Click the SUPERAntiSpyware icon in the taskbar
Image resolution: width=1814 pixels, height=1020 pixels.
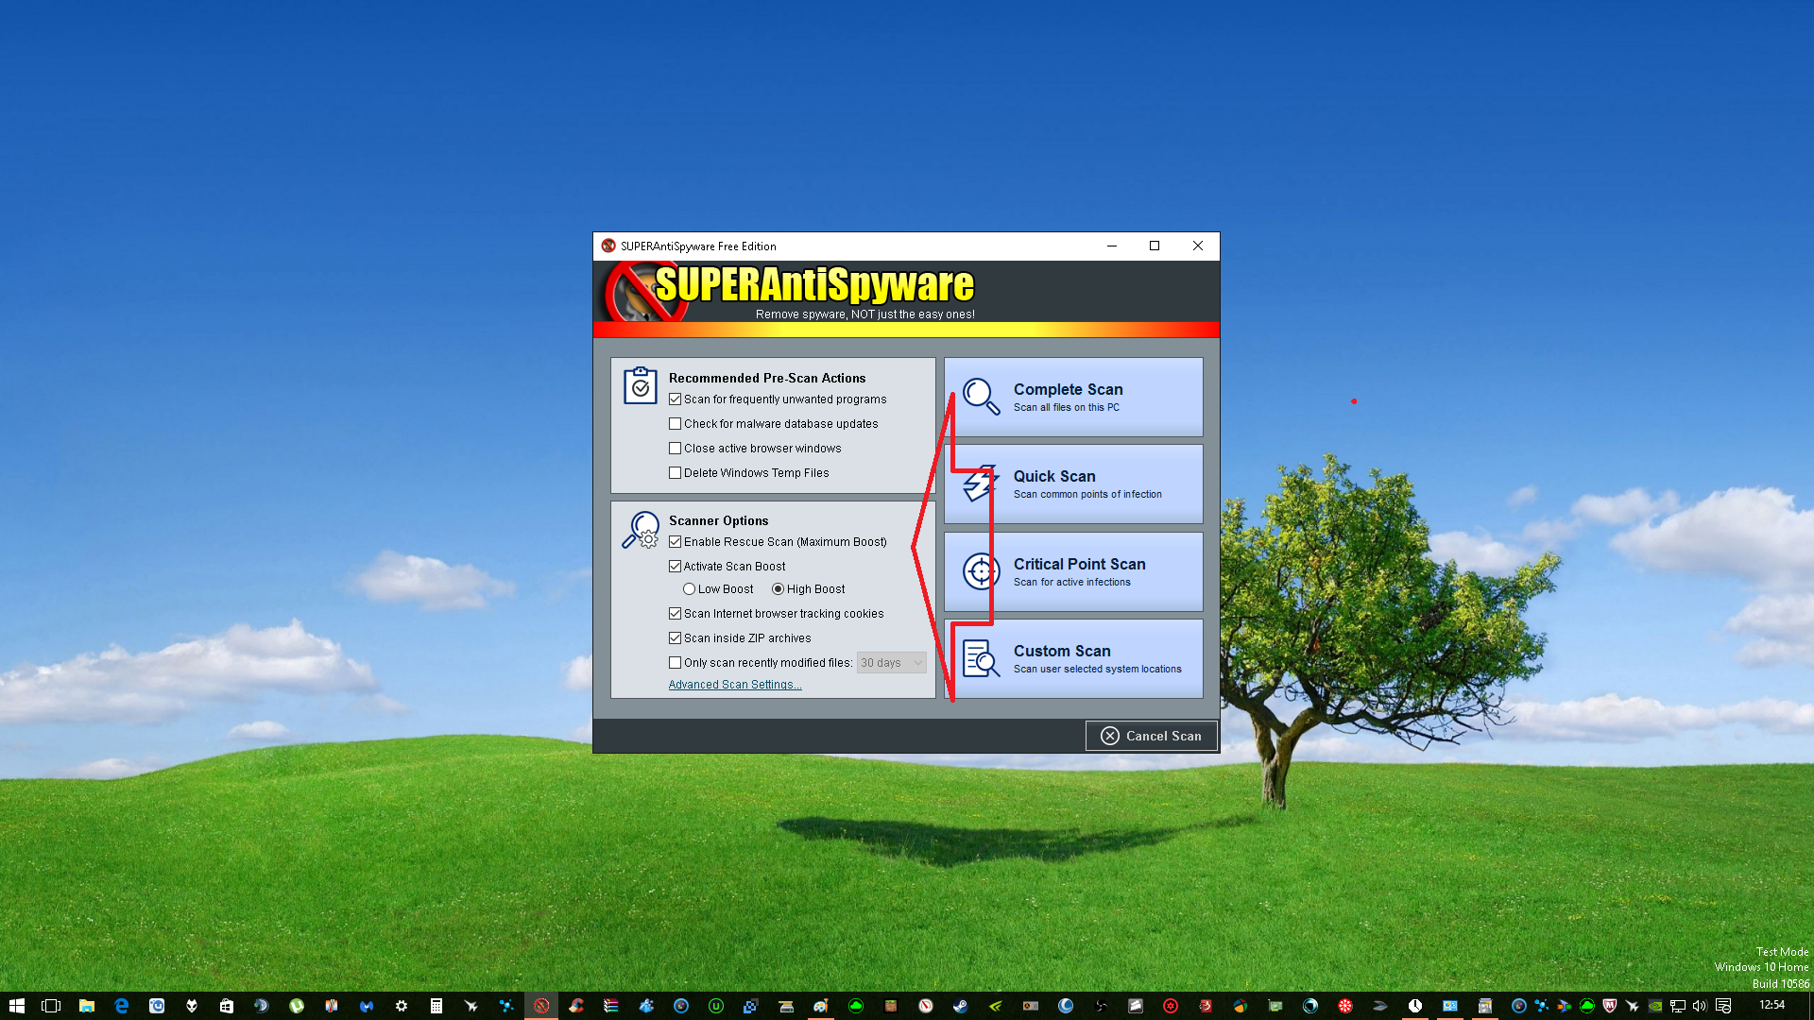(541, 1006)
